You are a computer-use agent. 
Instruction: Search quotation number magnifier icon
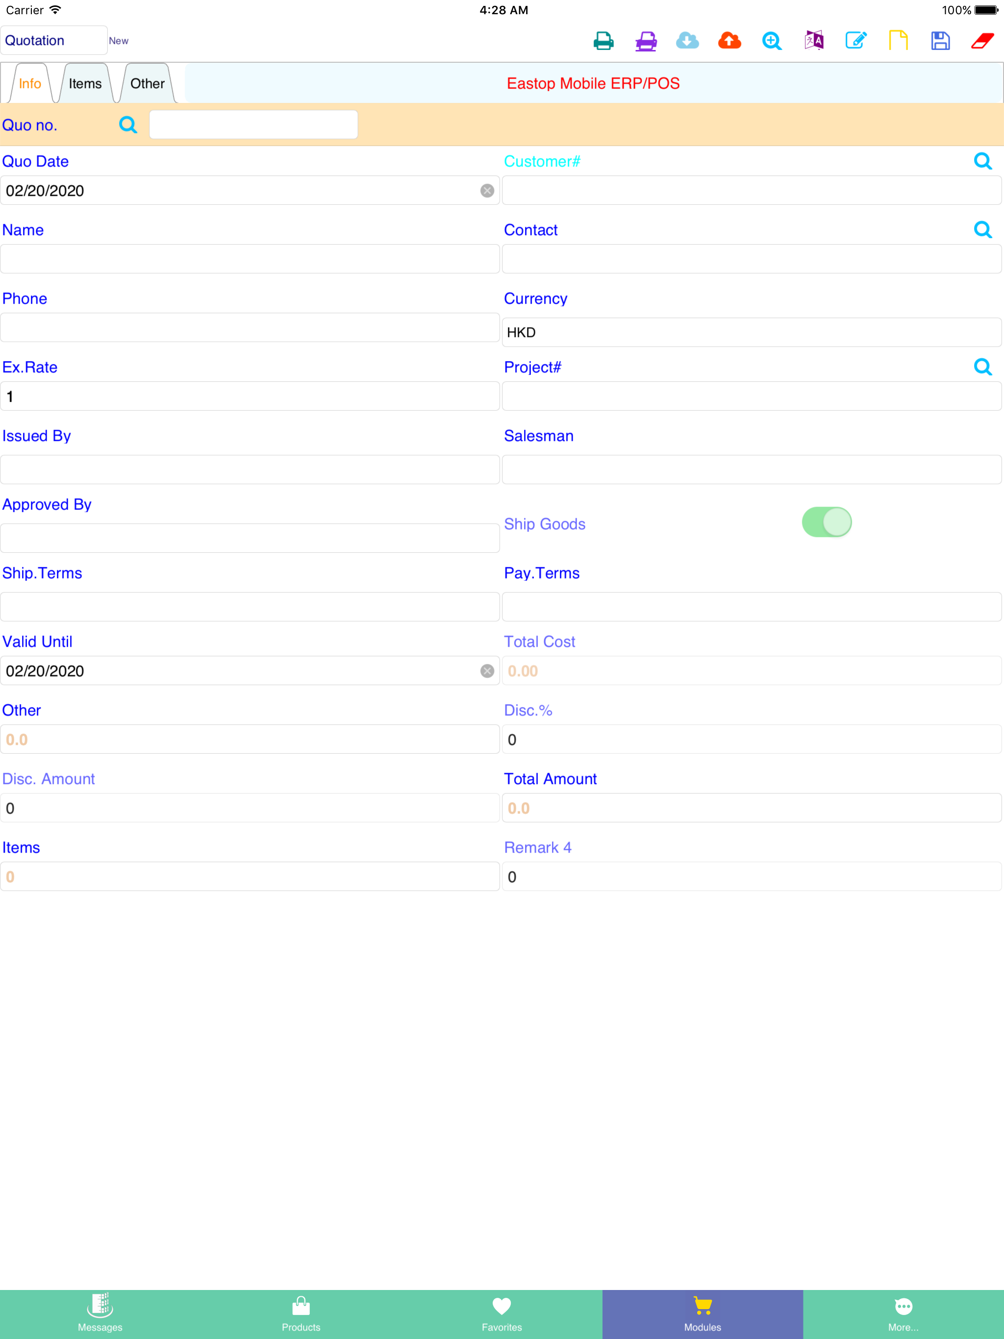click(128, 124)
